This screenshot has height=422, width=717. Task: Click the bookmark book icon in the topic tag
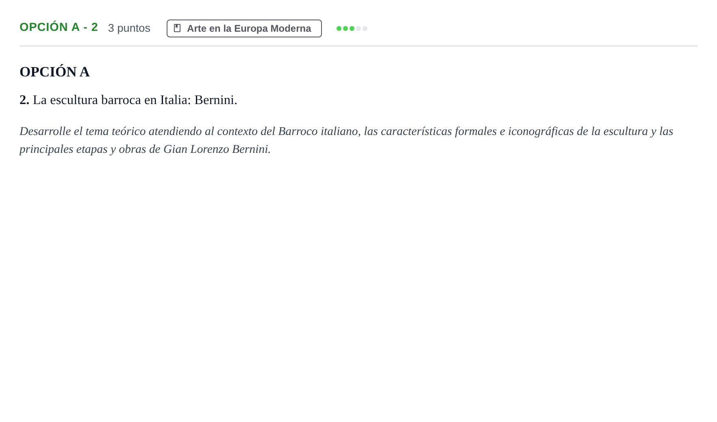point(177,28)
